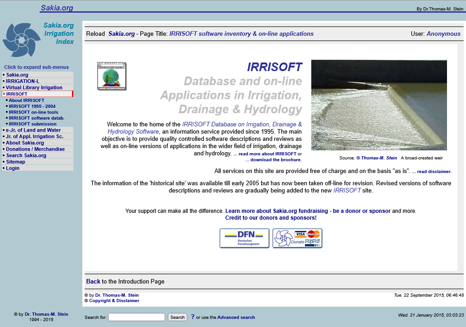Click the PayPal Donate badge

pyautogui.click(x=297, y=238)
